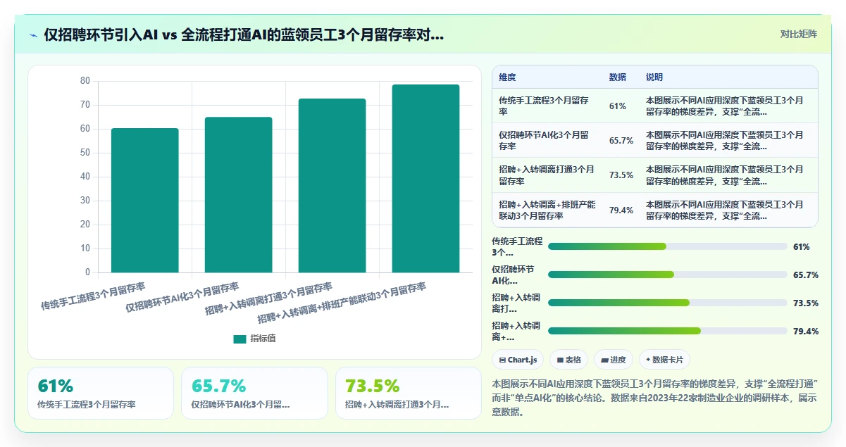Click the 传统手工流程 bar in the chart

145,200
